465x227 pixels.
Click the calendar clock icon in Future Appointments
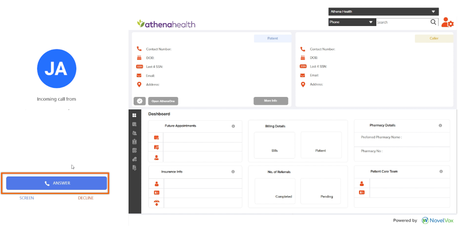[156, 147]
